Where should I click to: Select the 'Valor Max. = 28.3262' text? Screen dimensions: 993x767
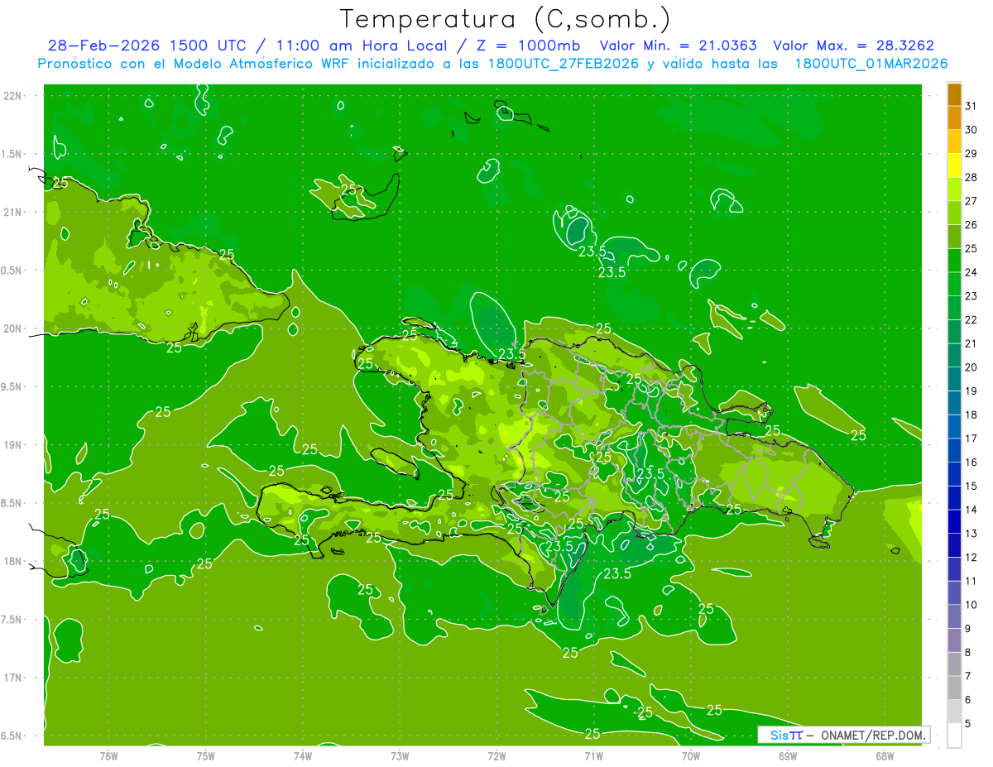pyautogui.click(x=853, y=46)
